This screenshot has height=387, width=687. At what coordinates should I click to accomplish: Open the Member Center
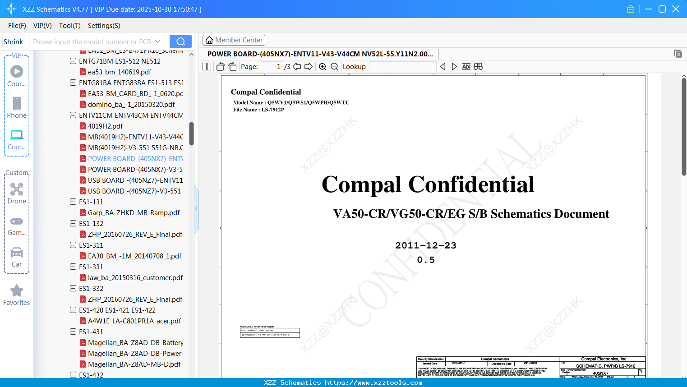(234, 40)
